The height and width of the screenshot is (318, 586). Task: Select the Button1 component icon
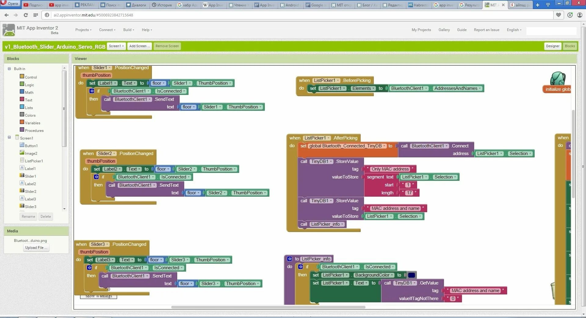22,145
